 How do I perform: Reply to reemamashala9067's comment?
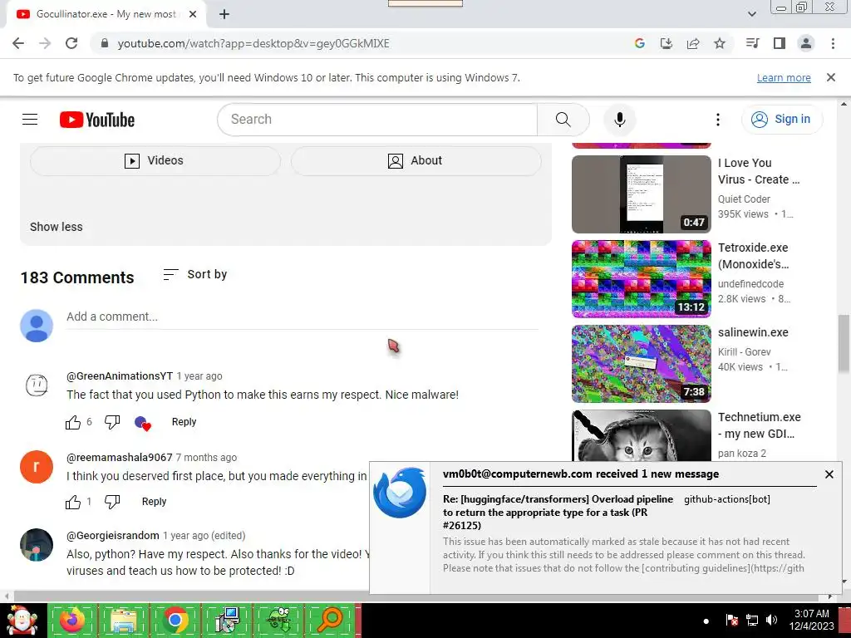point(154,502)
